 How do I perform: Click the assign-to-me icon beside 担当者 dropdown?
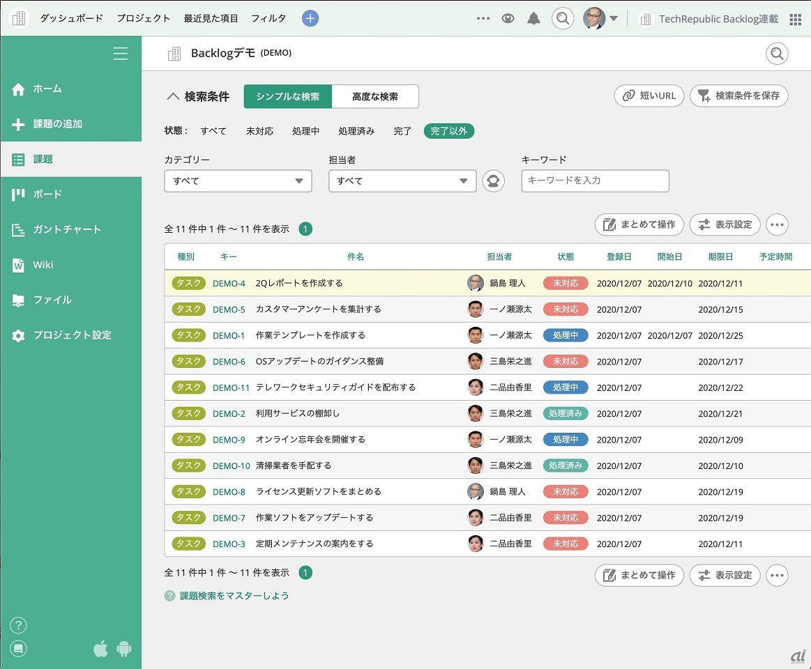click(494, 181)
